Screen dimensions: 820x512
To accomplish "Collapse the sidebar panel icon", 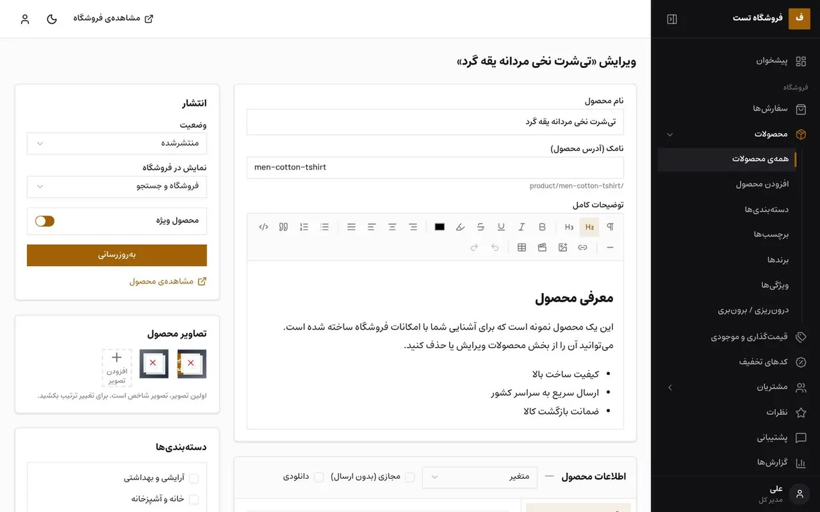I will click(x=672, y=19).
